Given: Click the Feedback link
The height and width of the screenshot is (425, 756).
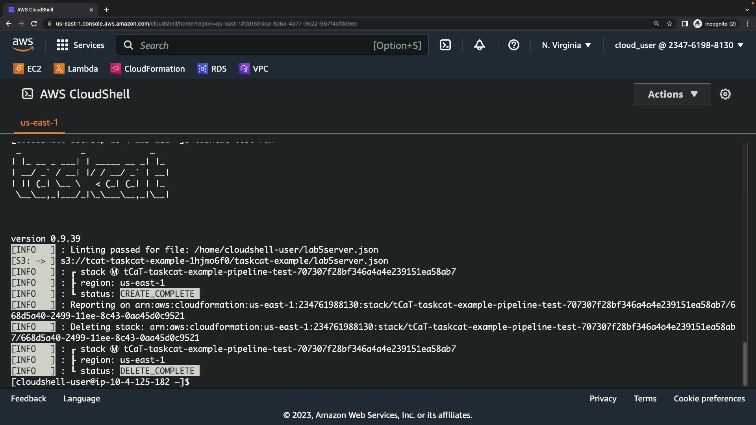Looking at the screenshot, I should tap(28, 399).
